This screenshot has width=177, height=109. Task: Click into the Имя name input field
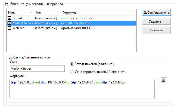37,68
